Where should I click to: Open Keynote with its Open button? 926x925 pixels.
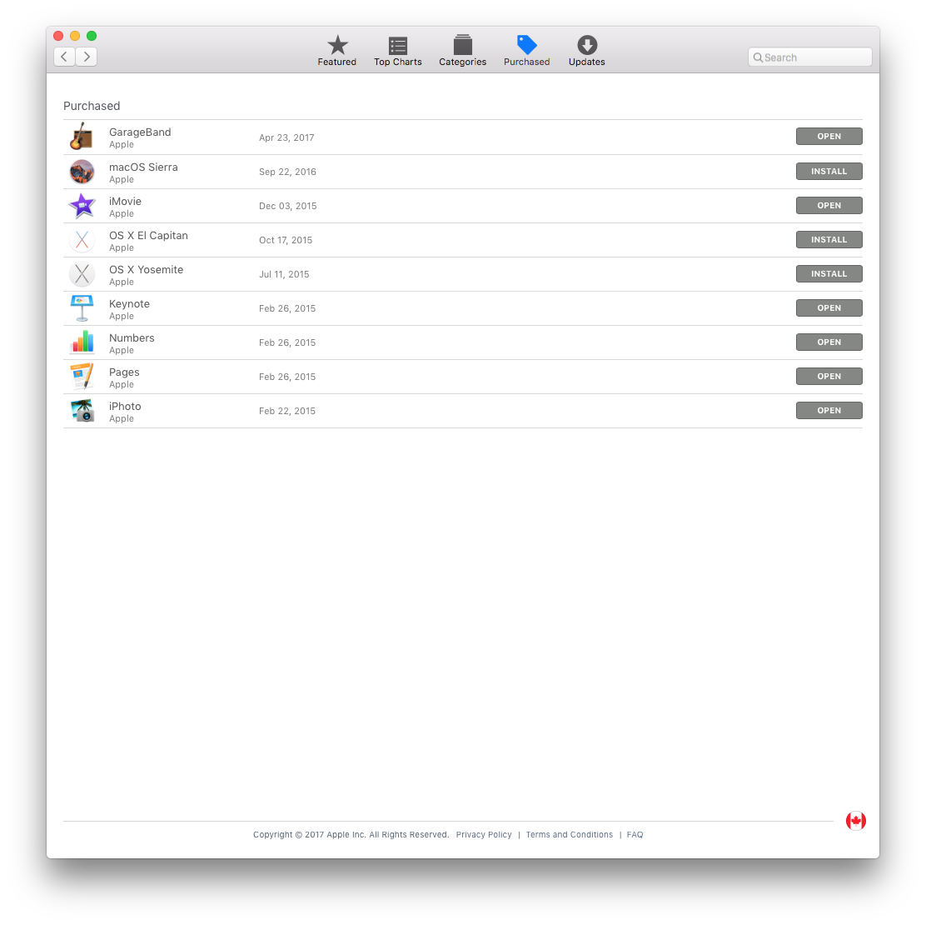[829, 308]
